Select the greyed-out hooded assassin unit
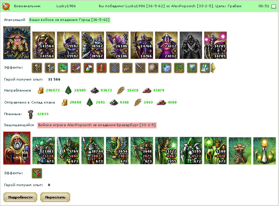The height and width of the screenshot is (206, 279). (x=191, y=45)
